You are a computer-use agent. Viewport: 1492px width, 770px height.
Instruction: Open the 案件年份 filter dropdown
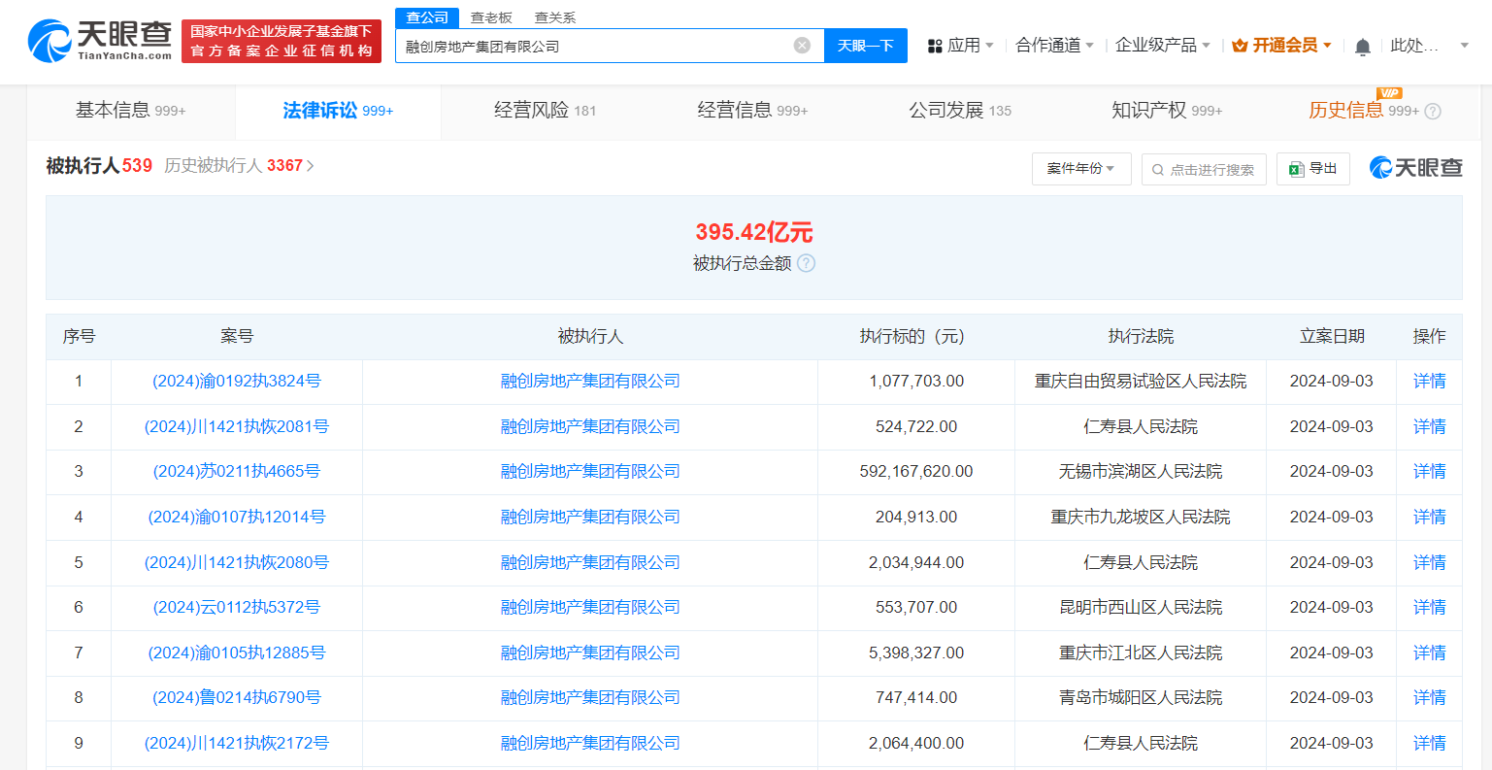[1080, 168]
